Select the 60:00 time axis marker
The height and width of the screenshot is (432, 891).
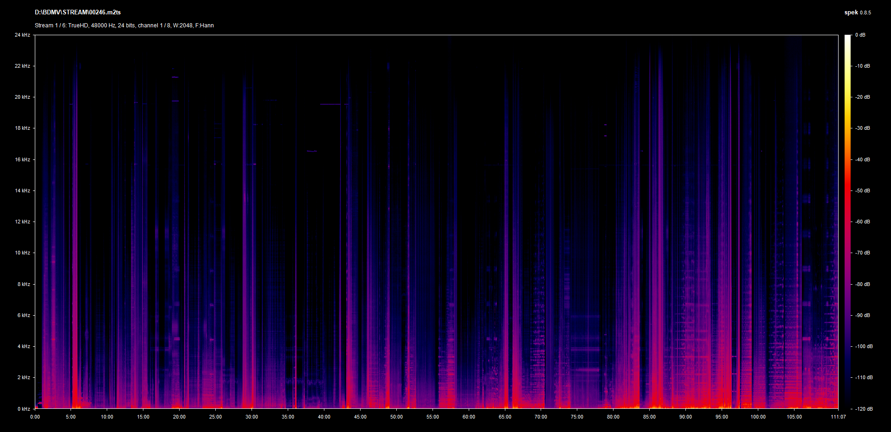click(x=469, y=417)
